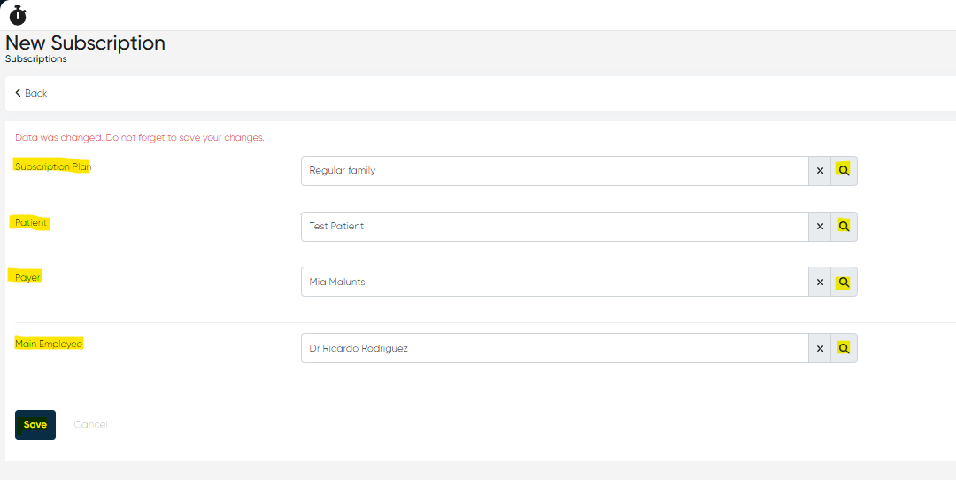Remove Mia Malunts from Payer field
Viewport: 956px width, 480px height.
820,283
